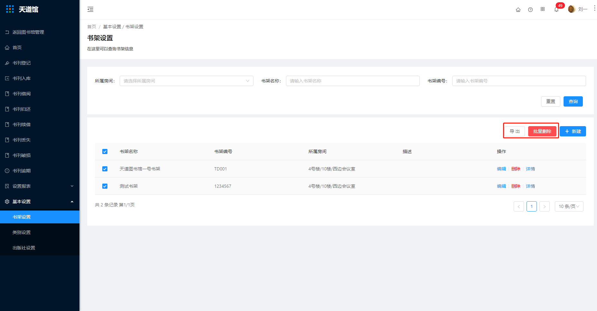The image size is (597, 311).
Task: Click the 查询 button
Action: [x=573, y=101]
